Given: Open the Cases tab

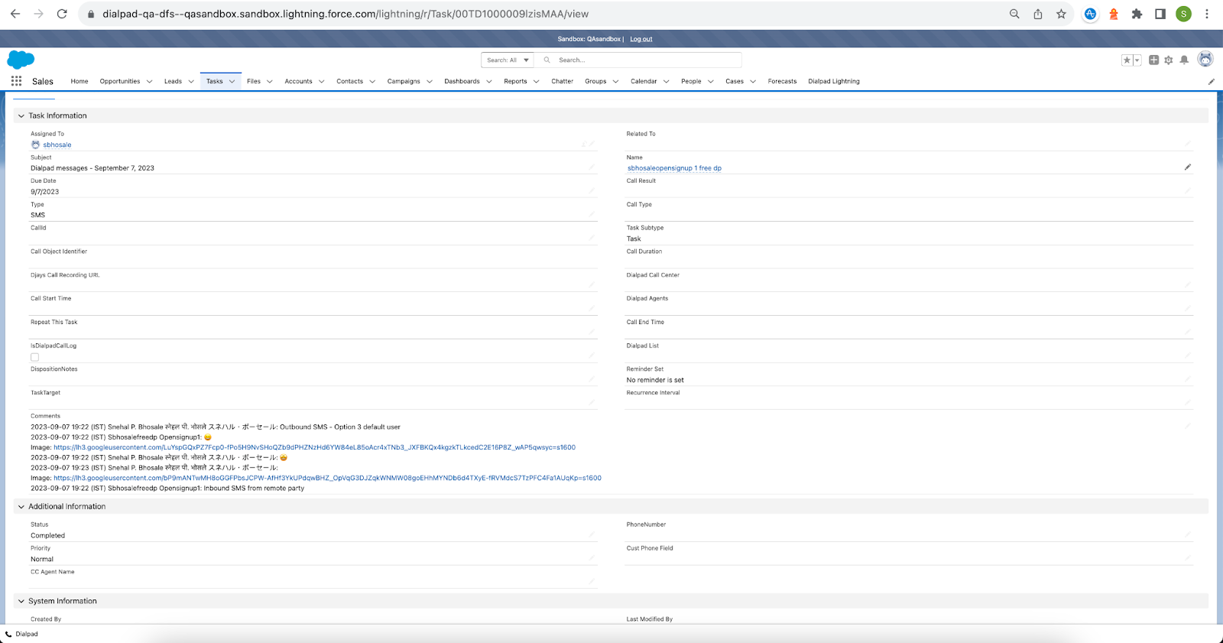Looking at the screenshot, I should coord(735,81).
